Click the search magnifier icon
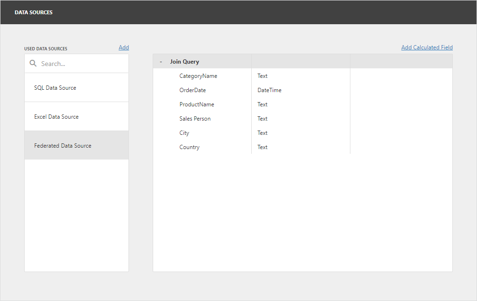This screenshot has width=477, height=301. 32,63
